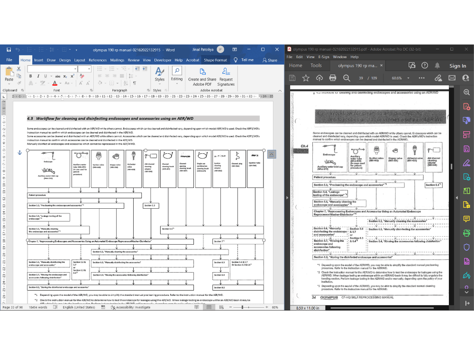Click the Cut scissors icon in Word
This screenshot has width=474, height=355.
coord(19,69)
